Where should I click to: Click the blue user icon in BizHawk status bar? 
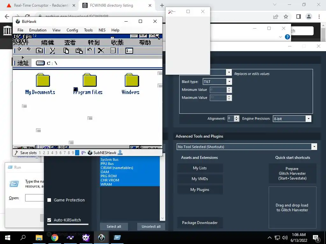[120, 153]
